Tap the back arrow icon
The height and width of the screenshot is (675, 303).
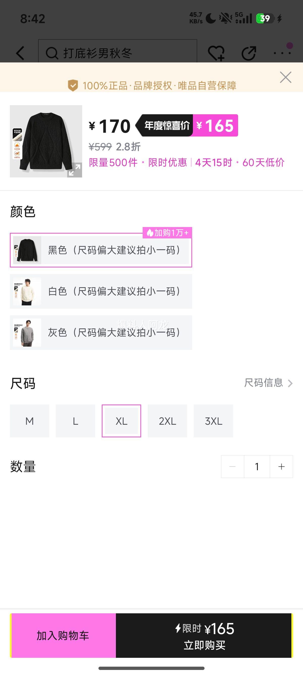point(20,53)
